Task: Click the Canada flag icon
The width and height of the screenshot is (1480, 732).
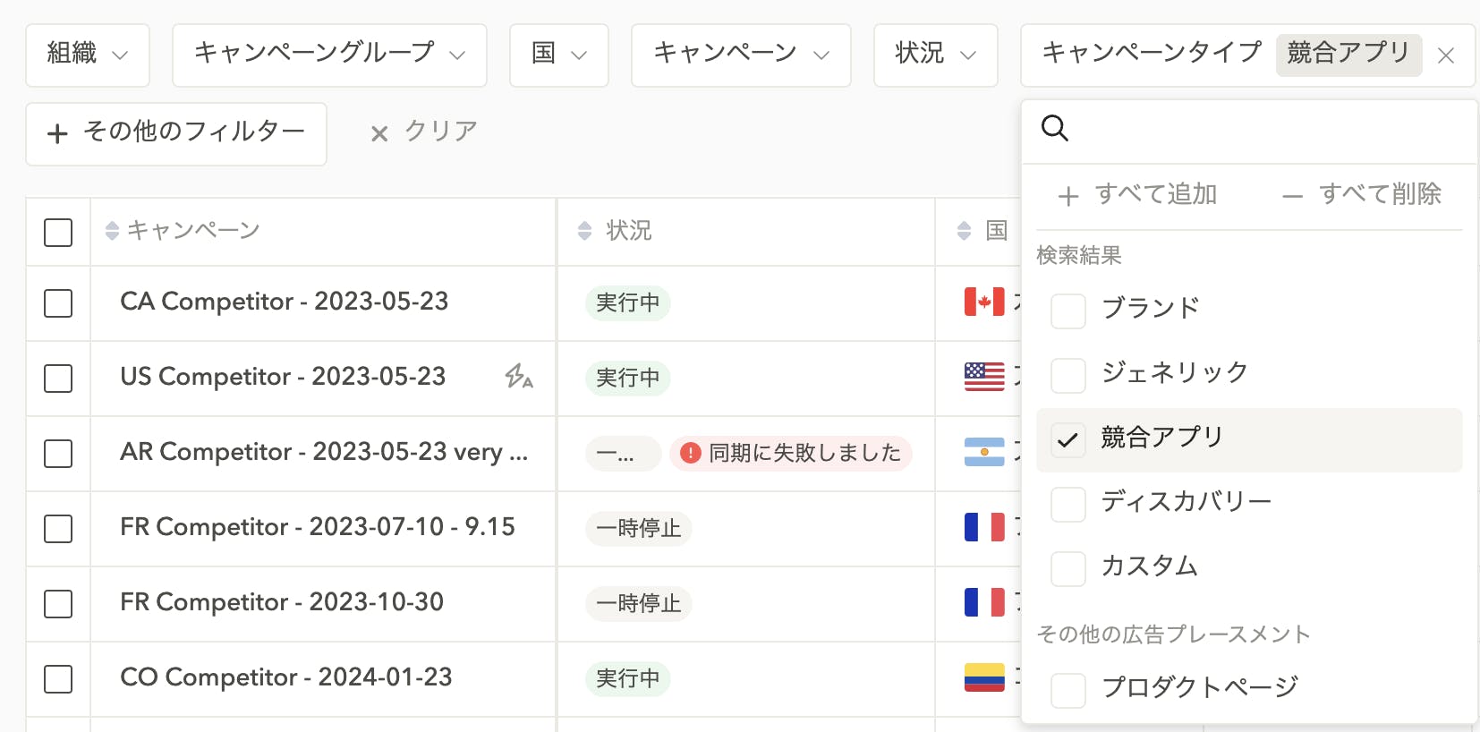Action: pos(983,302)
